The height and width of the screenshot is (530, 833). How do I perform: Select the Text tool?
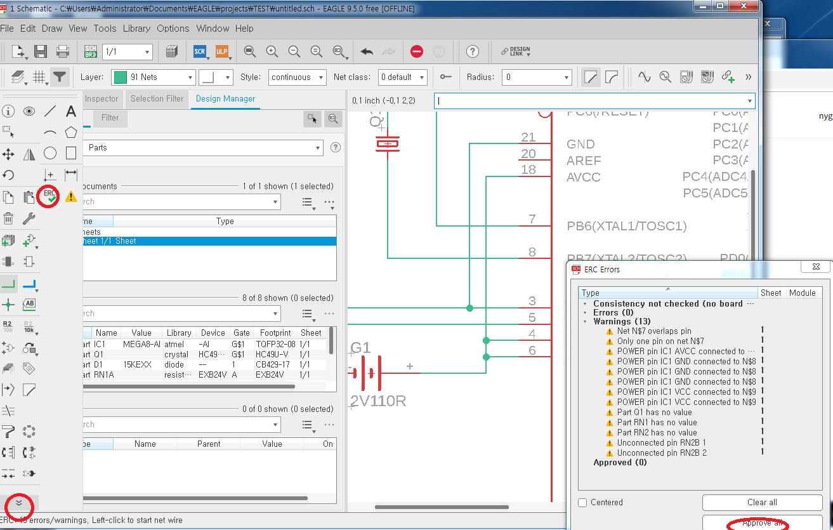coord(71,112)
